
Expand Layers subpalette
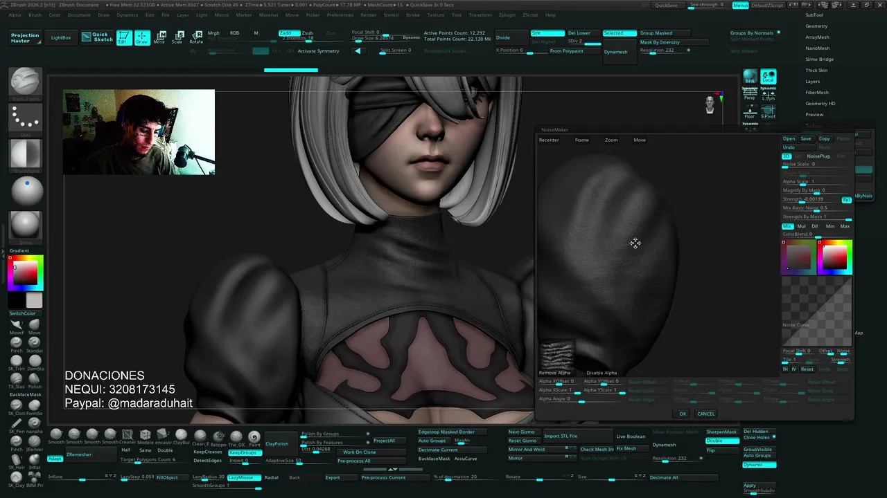(813, 82)
